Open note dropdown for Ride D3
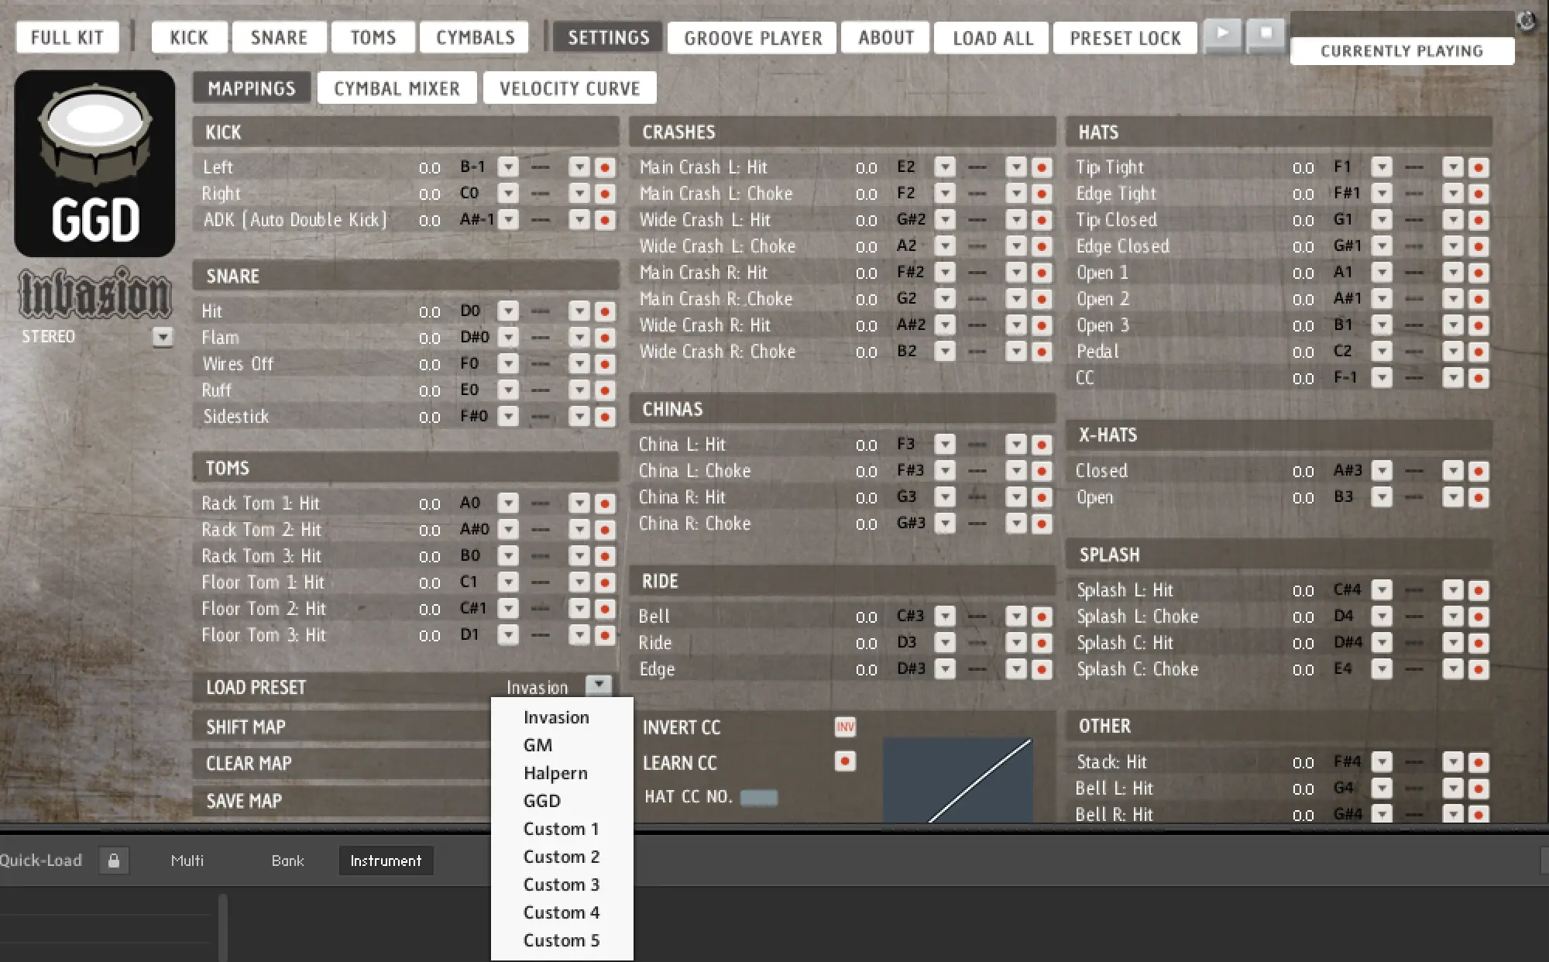Viewport: 1549px width, 962px height. click(945, 643)
